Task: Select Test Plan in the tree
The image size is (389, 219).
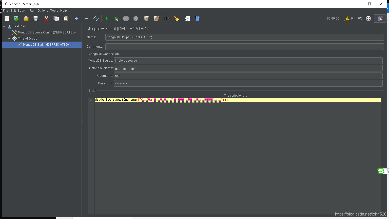Action: (x=20, y=26)
